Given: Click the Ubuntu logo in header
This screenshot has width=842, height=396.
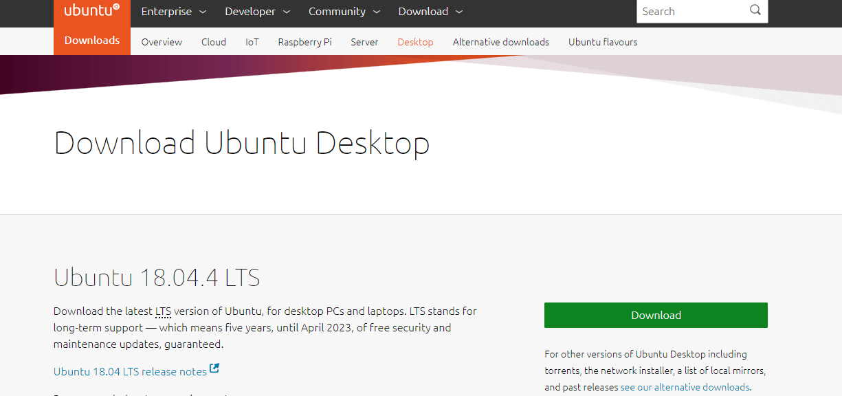Looking at the screenshot, I should [x=92, y=10].
